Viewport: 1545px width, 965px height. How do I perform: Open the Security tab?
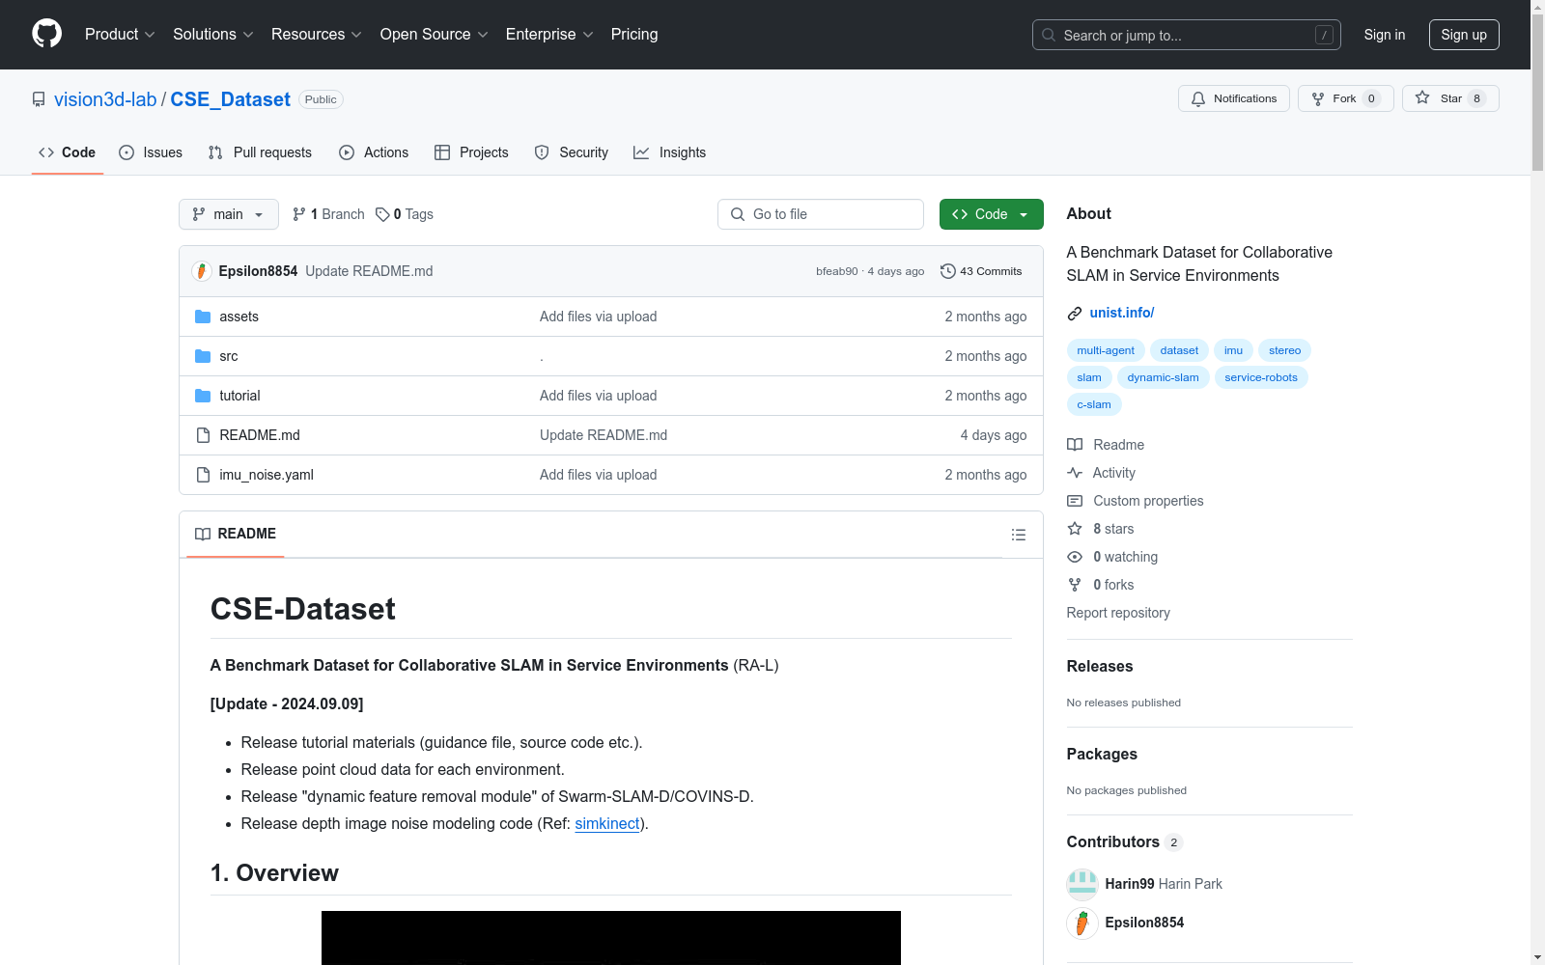[572, 152]
